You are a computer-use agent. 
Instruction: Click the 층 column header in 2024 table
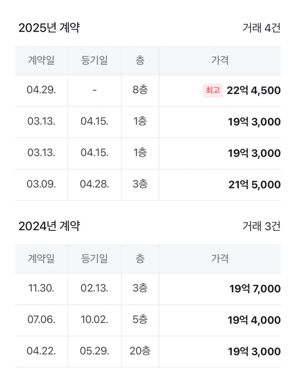(140, 259)
